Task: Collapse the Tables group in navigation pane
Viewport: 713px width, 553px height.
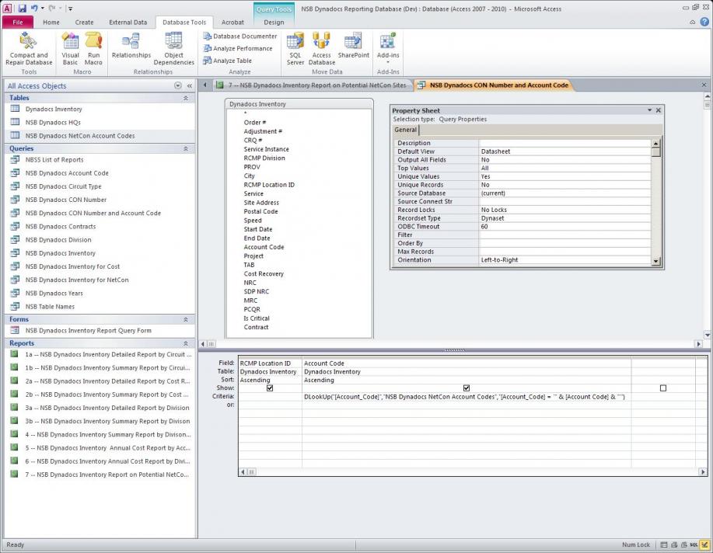Action: (186, 99)
